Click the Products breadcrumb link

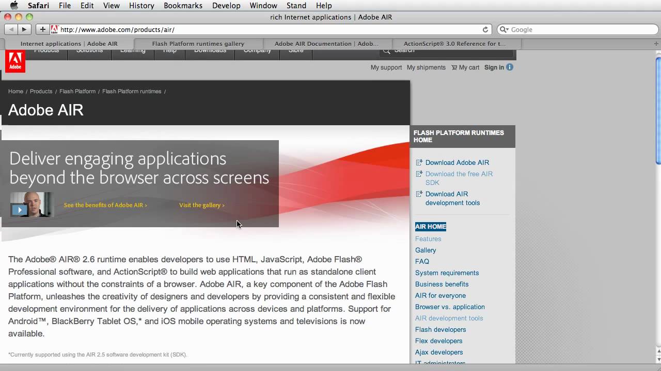[x=41, y=91]
